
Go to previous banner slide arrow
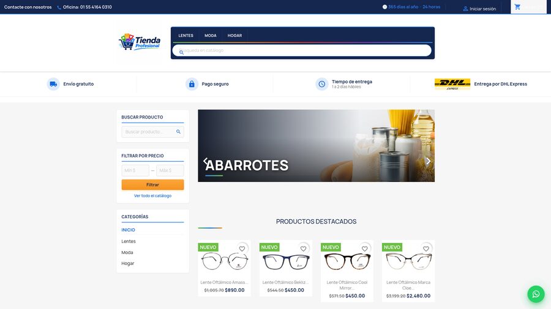(206, 161)
